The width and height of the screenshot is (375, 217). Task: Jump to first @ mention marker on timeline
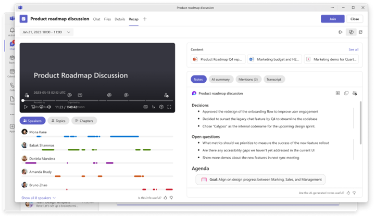point(70,95)
